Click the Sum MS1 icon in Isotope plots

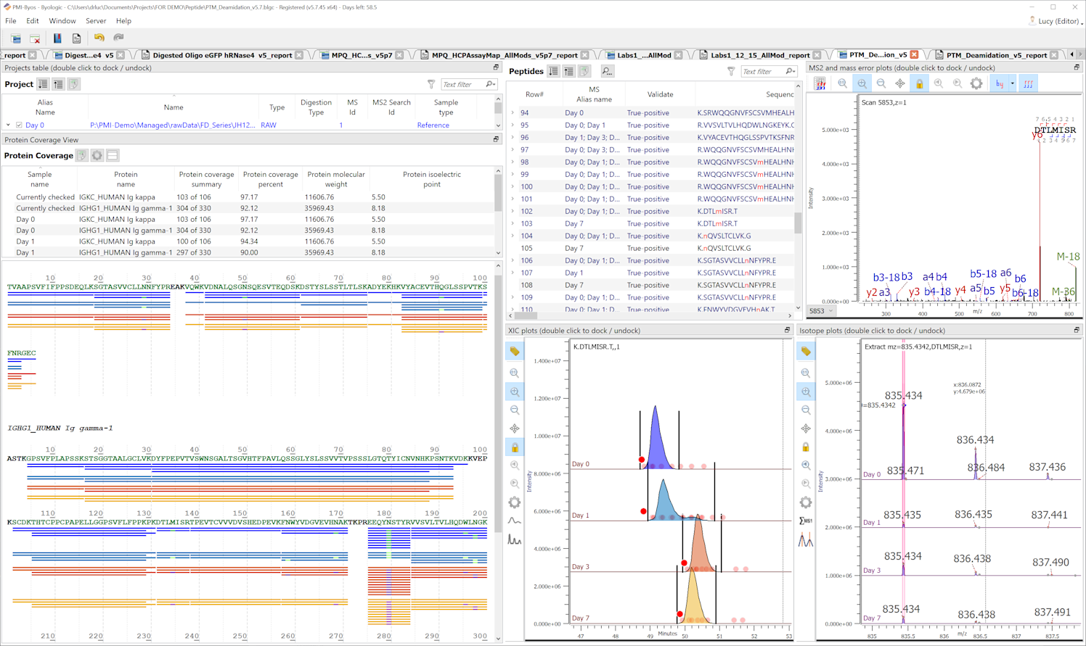806,521
